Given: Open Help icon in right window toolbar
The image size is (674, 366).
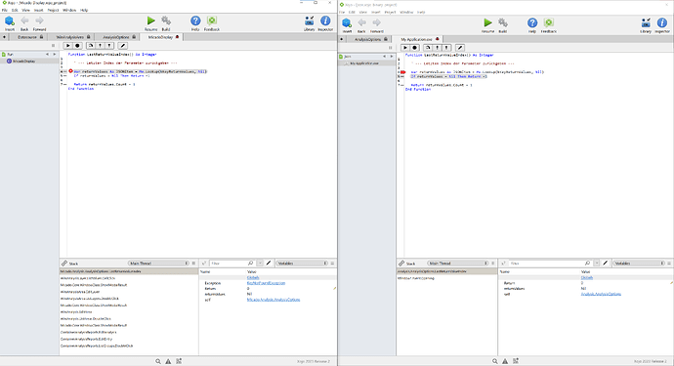Looking at the screenshot, I should (x=532, y=22).
